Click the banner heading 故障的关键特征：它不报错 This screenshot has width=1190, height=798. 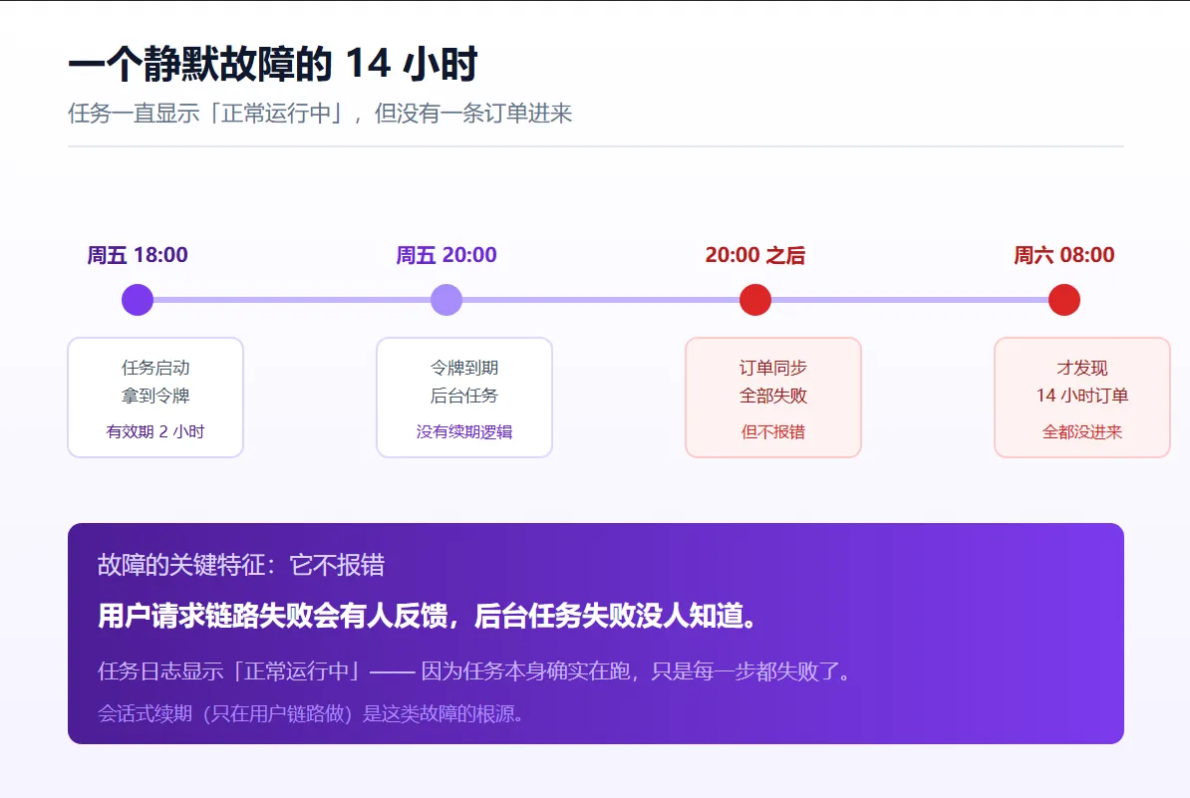pos(241,565)
